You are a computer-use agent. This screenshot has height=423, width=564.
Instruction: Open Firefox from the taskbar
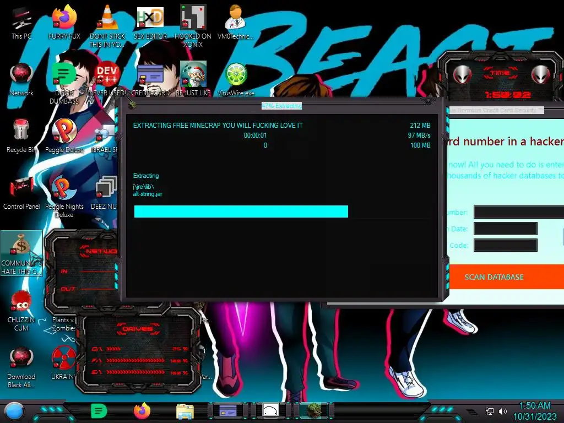142,411
